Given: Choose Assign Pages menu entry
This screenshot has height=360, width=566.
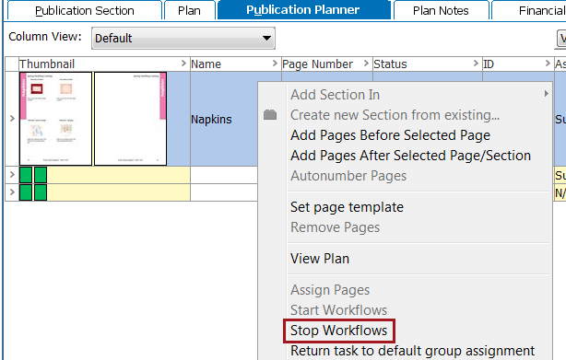Looking at the screenshot, I should tap(330, 290).
